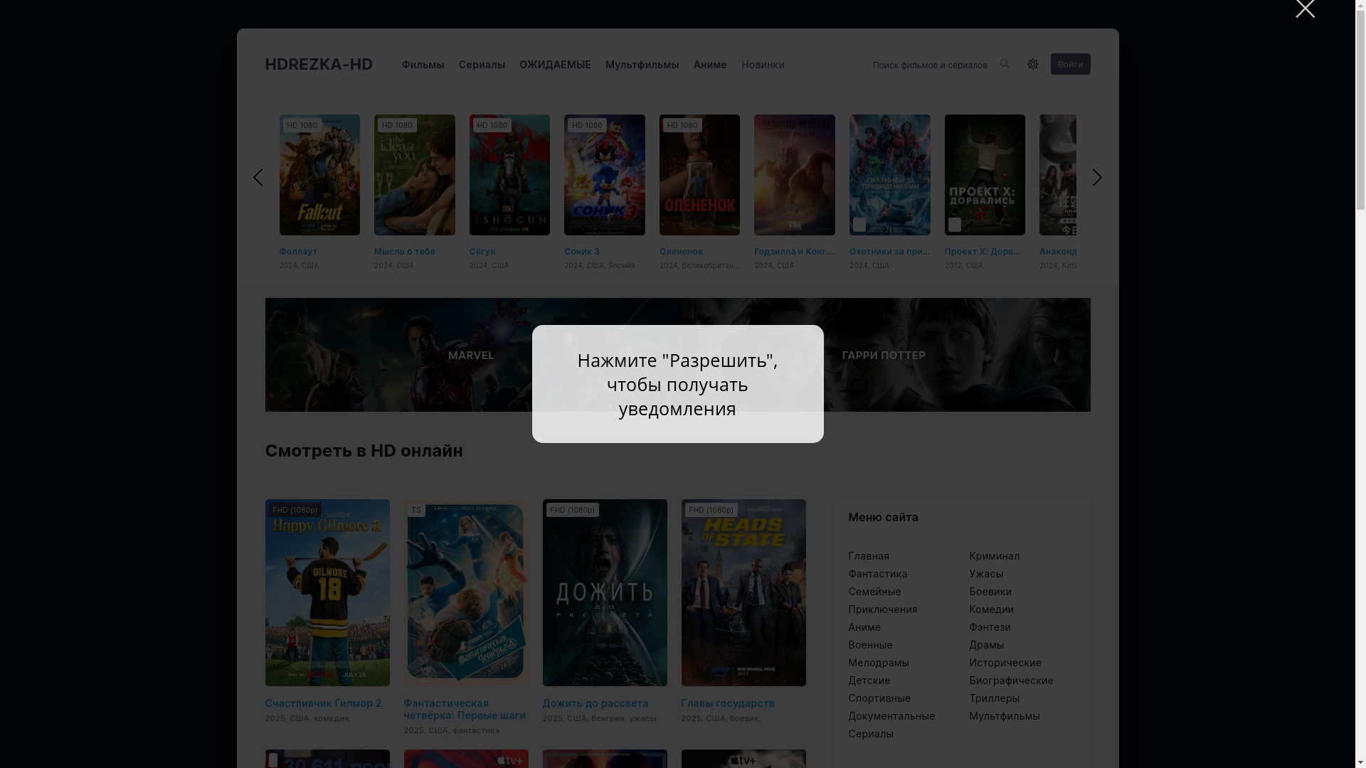
Task: Open the Олененок poster thumbnail
Action: [699, 175]
